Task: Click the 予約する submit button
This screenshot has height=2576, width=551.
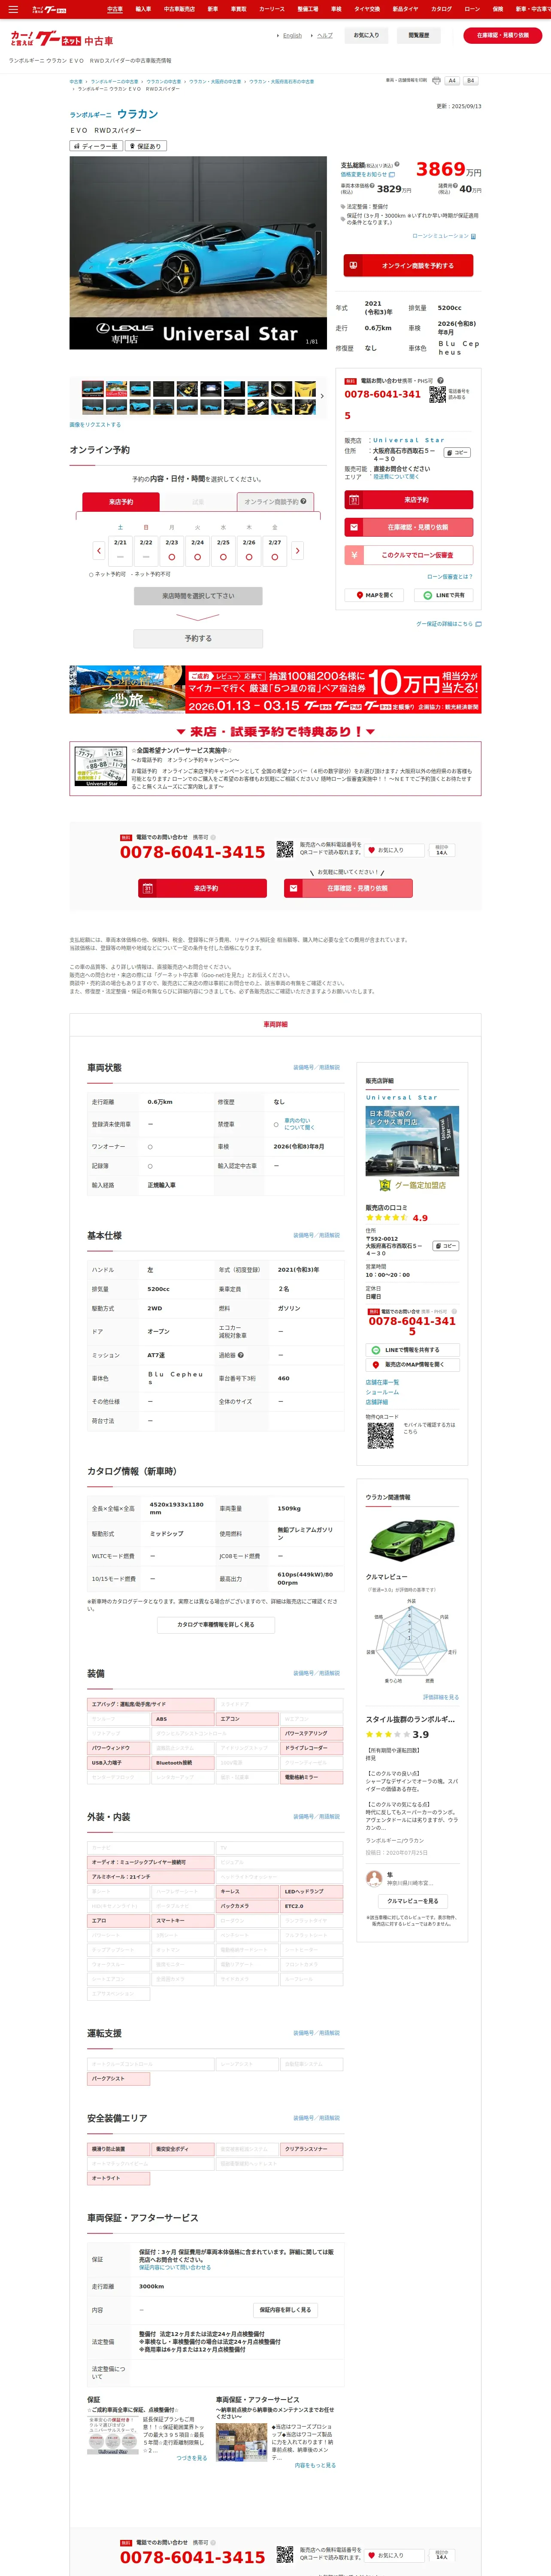Action: [x=198, y=638]
